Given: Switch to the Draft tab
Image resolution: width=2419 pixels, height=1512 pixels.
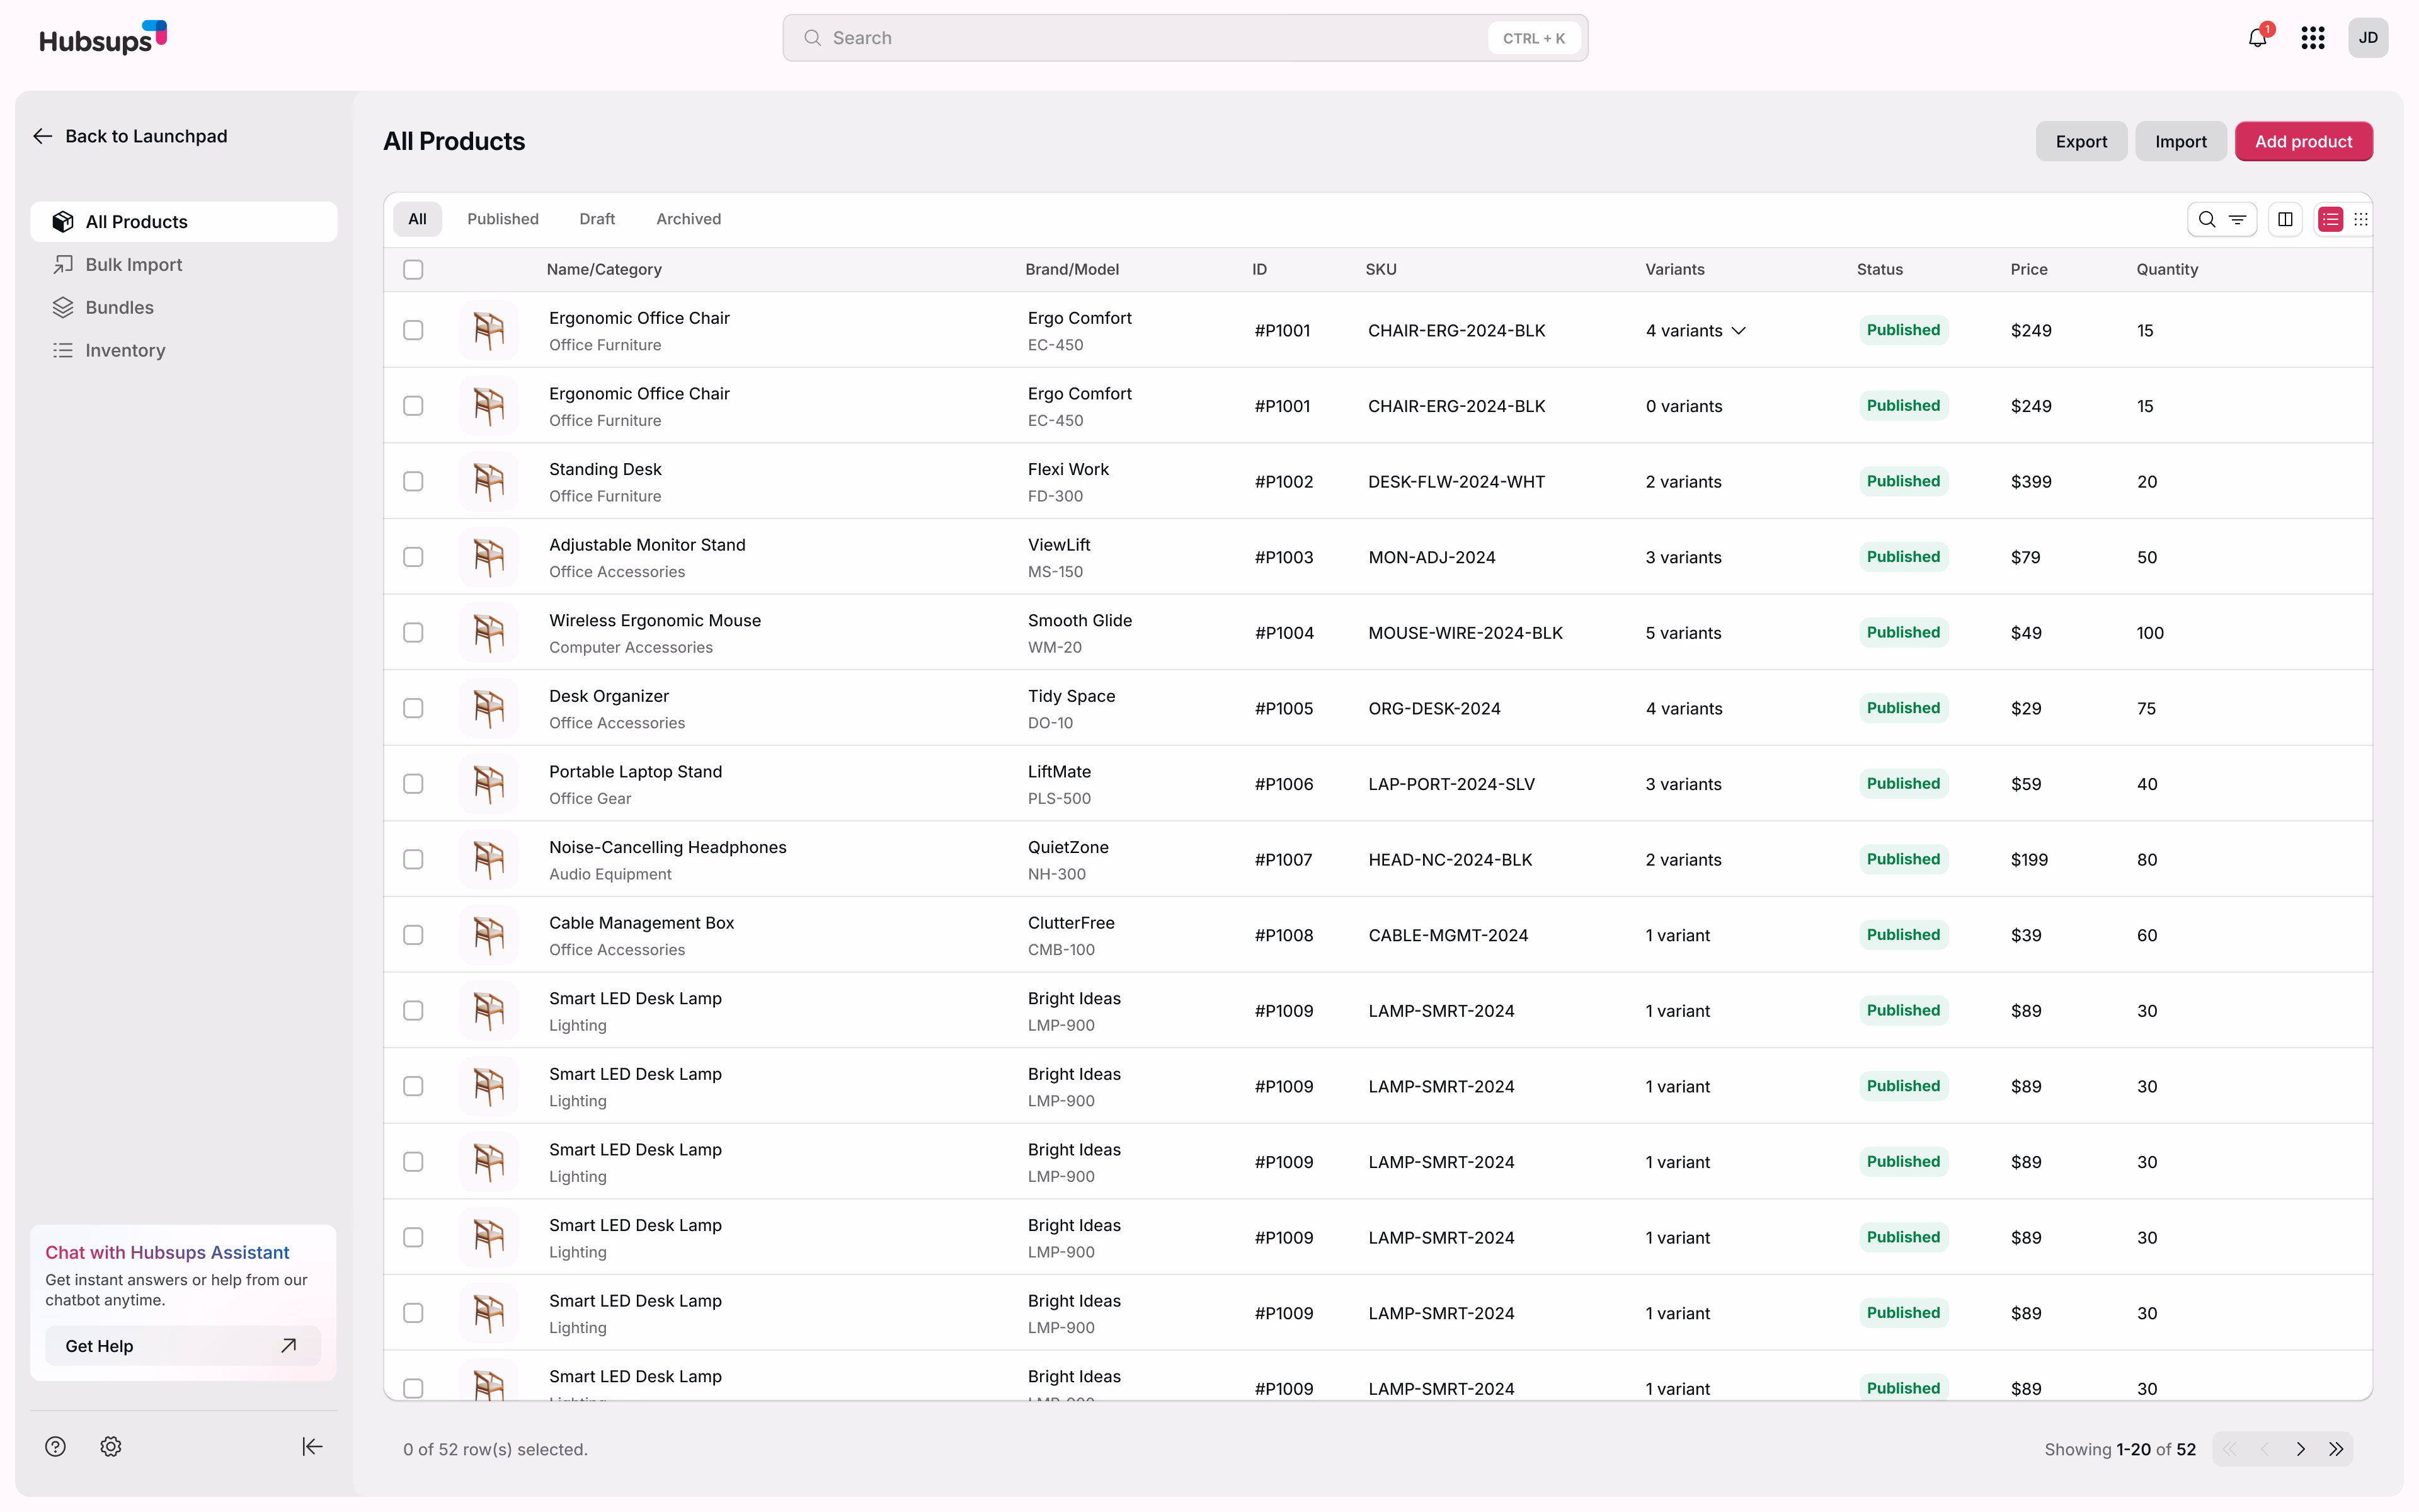Looking at the screenshot, I should [x=597, y=219].
